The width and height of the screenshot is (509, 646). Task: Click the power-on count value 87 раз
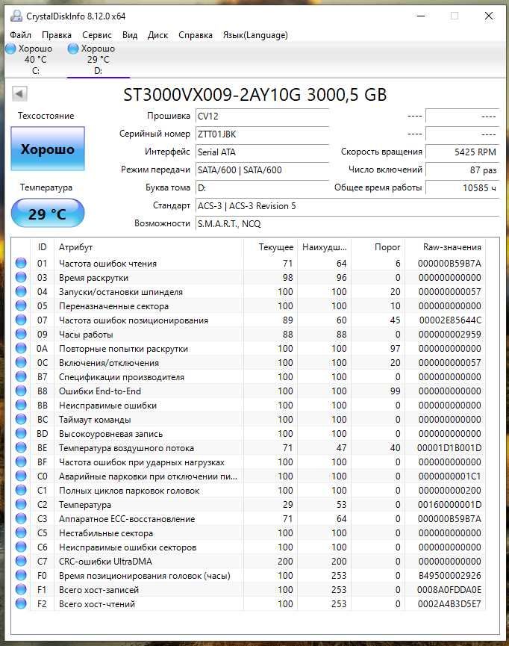tap(462, 170)
